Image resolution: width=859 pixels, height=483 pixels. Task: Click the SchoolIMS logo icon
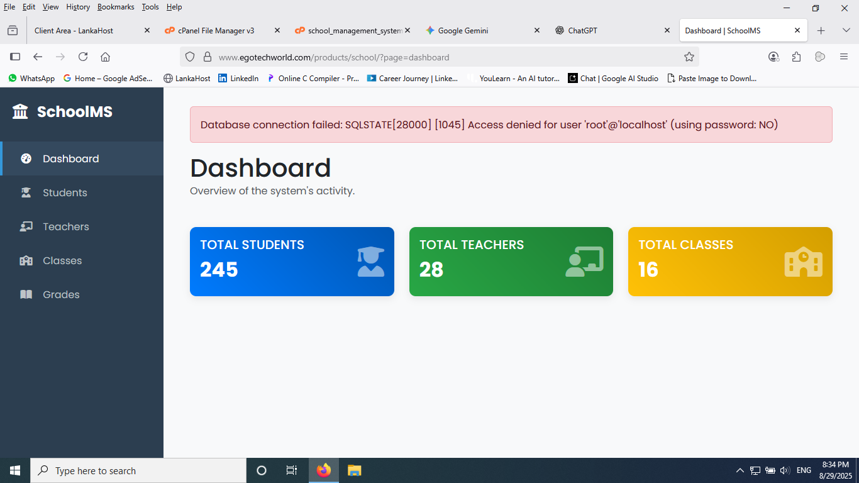[20, 111]
